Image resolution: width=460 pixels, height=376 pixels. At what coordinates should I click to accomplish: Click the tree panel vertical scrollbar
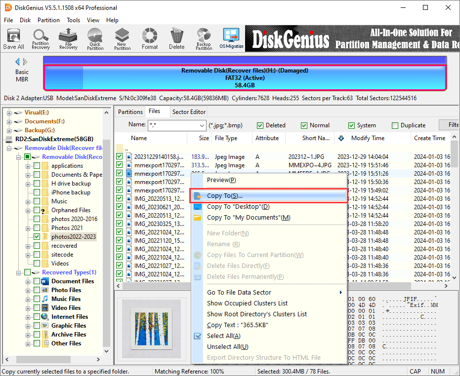click(x=107, y=243)
